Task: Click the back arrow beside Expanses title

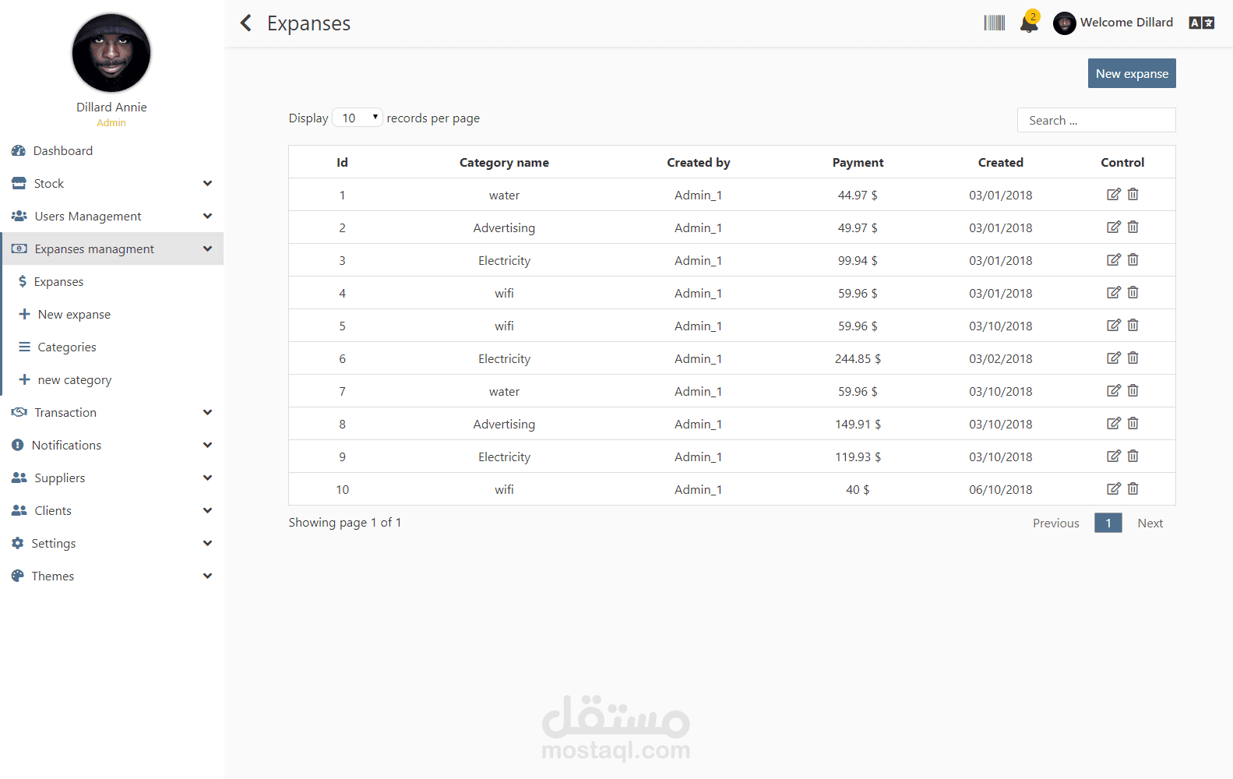Action: [246, 23]
